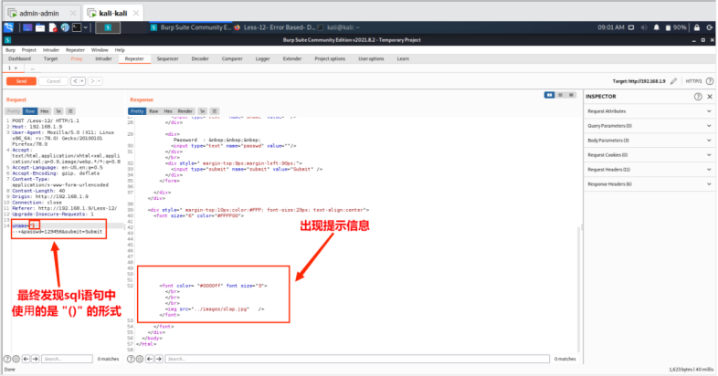718x376 pixels.
Task: Open the Project menu
Action: (29, 50)
